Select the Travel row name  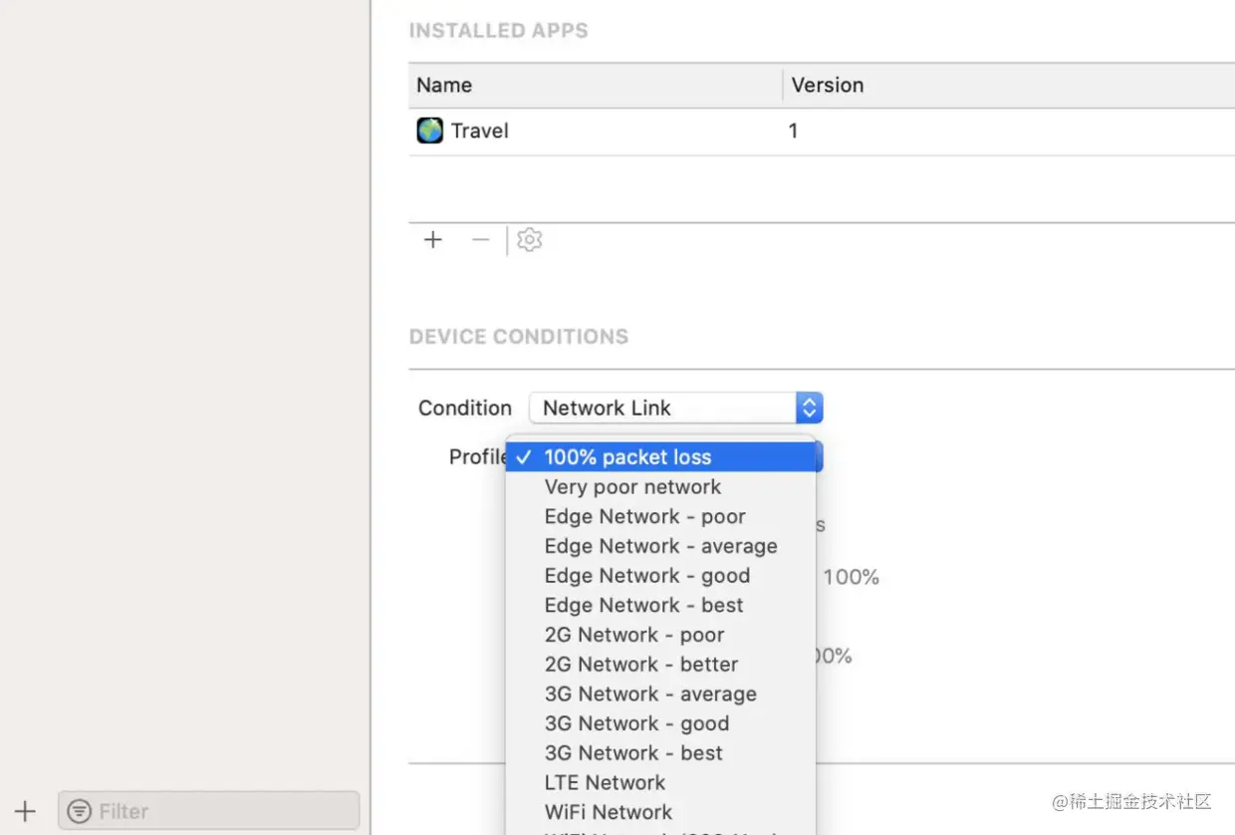[x=479, y=131]
